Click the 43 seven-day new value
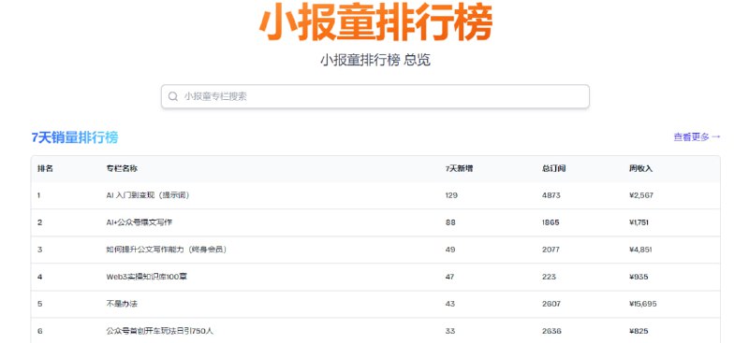This screenshot has height=343, width=749. [x=450, y=304]
